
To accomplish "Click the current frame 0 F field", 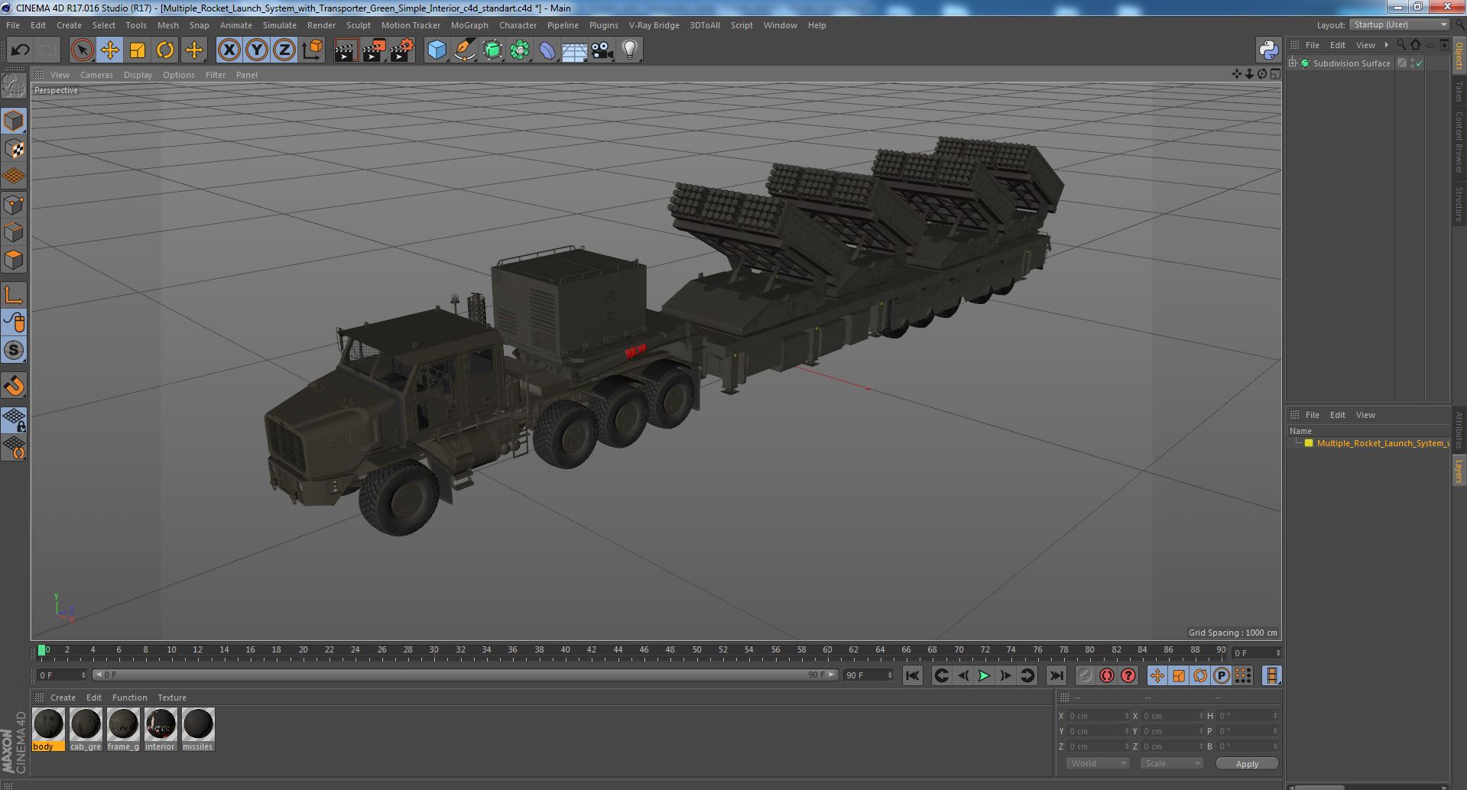I will pyautogui.click(x=61, y=675).
